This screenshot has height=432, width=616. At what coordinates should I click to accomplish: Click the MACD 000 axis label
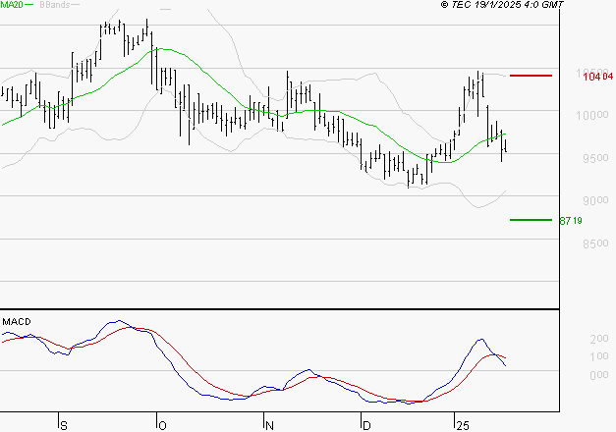click(x=599, y=375)
